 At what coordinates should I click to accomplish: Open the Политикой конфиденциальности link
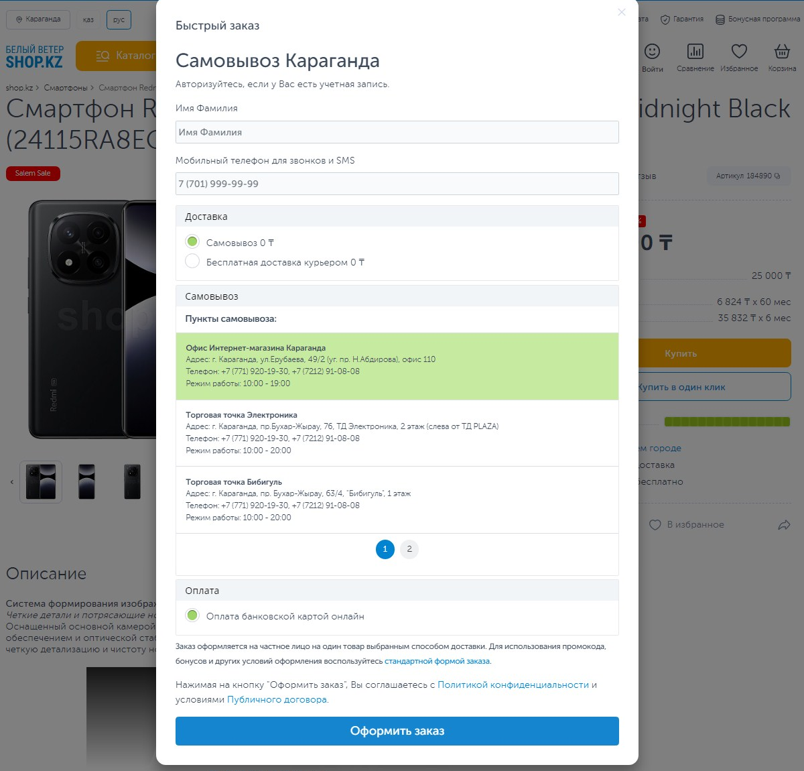click(513, 685)
